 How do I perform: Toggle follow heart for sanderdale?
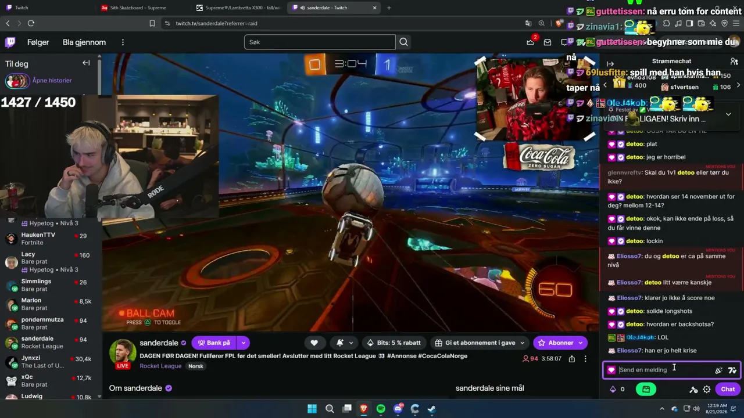point(314,343)
